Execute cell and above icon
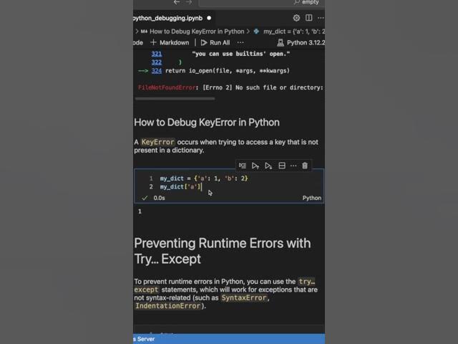The width and height of the screenshot is (458, 344). [255, 166]
